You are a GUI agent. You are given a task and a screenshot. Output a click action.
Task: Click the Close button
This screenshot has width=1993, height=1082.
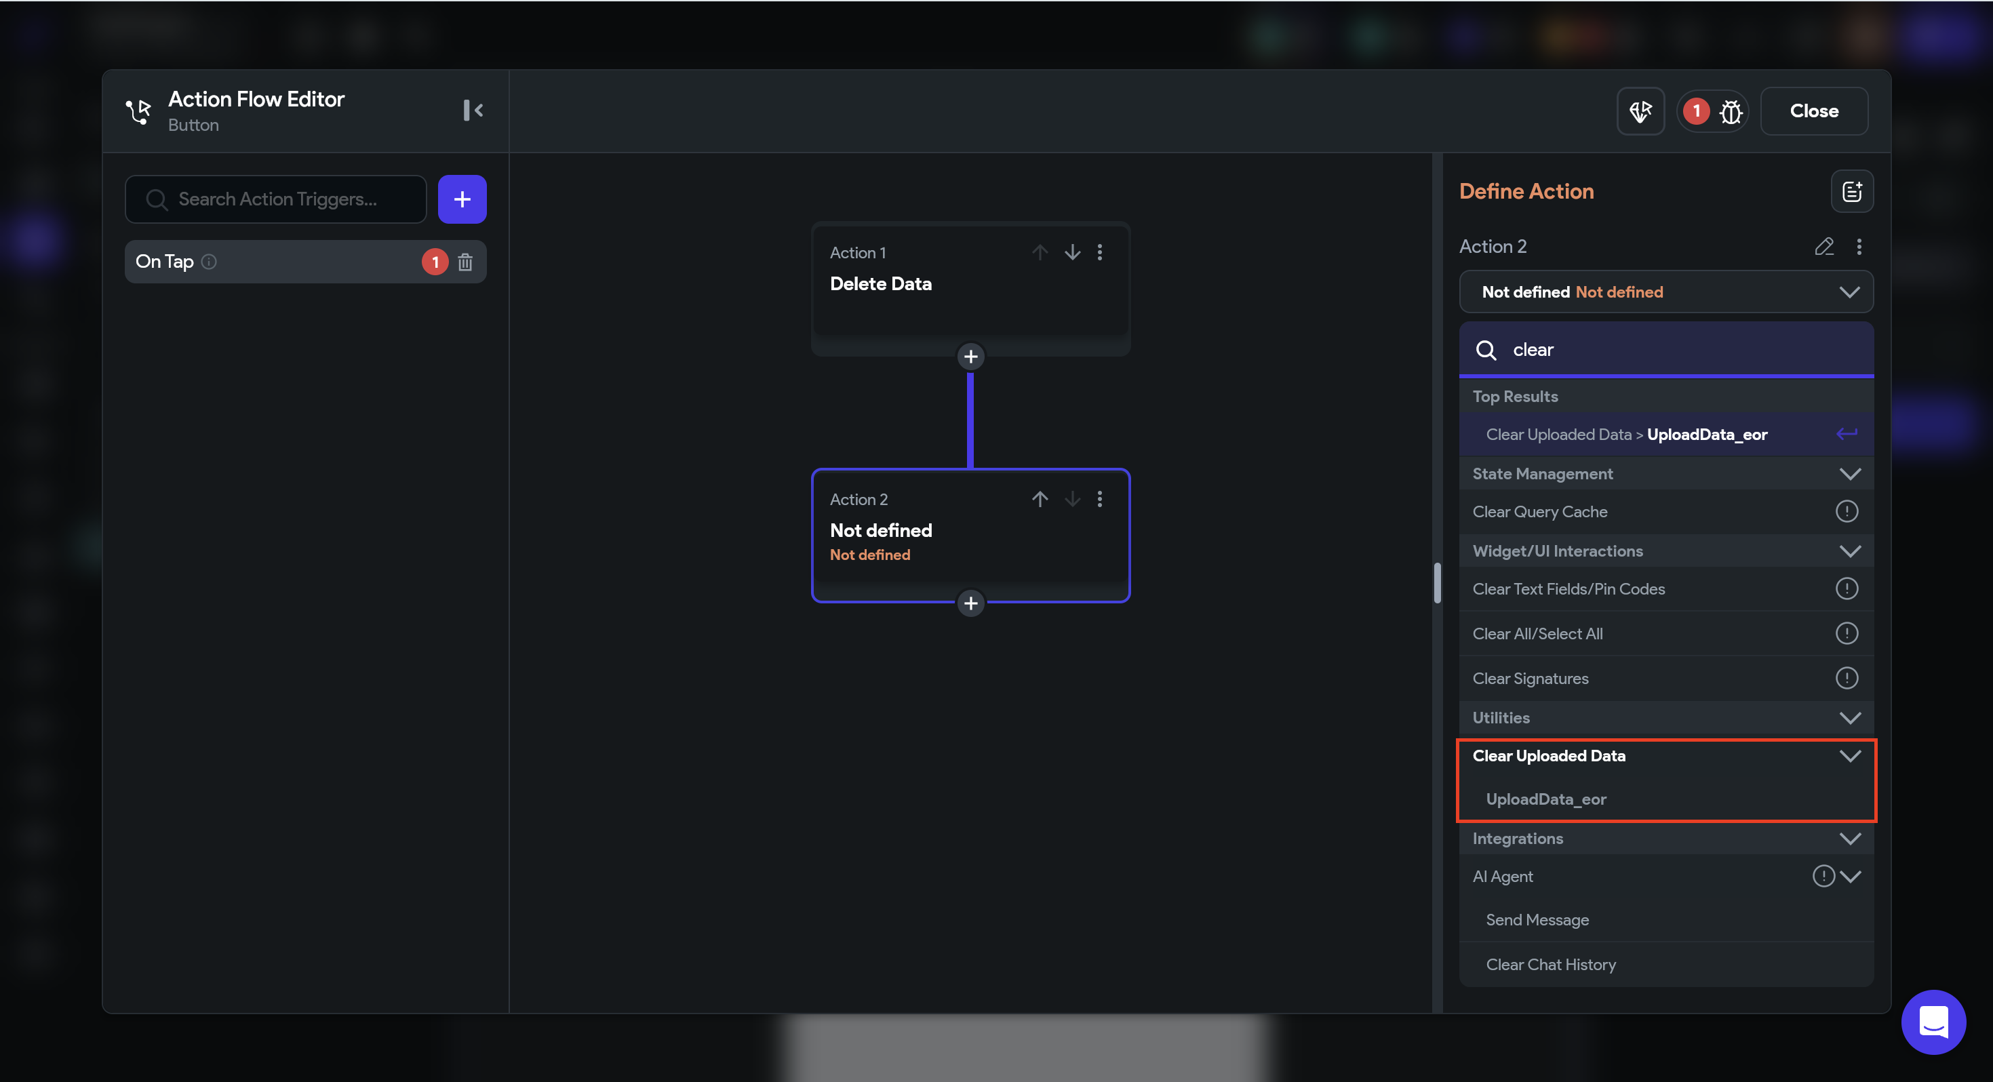tap(1813, 111)
